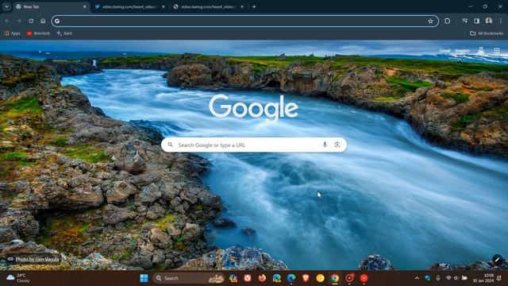Launch Brave browser from the taskbar
Screen dimensions: 508x286
(x=306, y=278)
